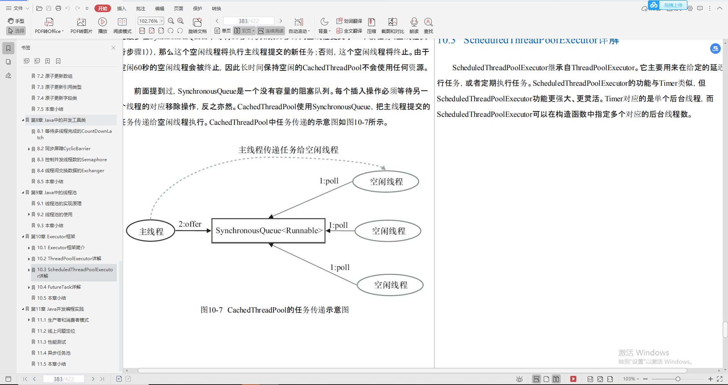Image resolution: width=728 pixels, height=385 pixels.
Task: Adjust the zoom slider handle in status bar
Action: [x=678, y=379]
